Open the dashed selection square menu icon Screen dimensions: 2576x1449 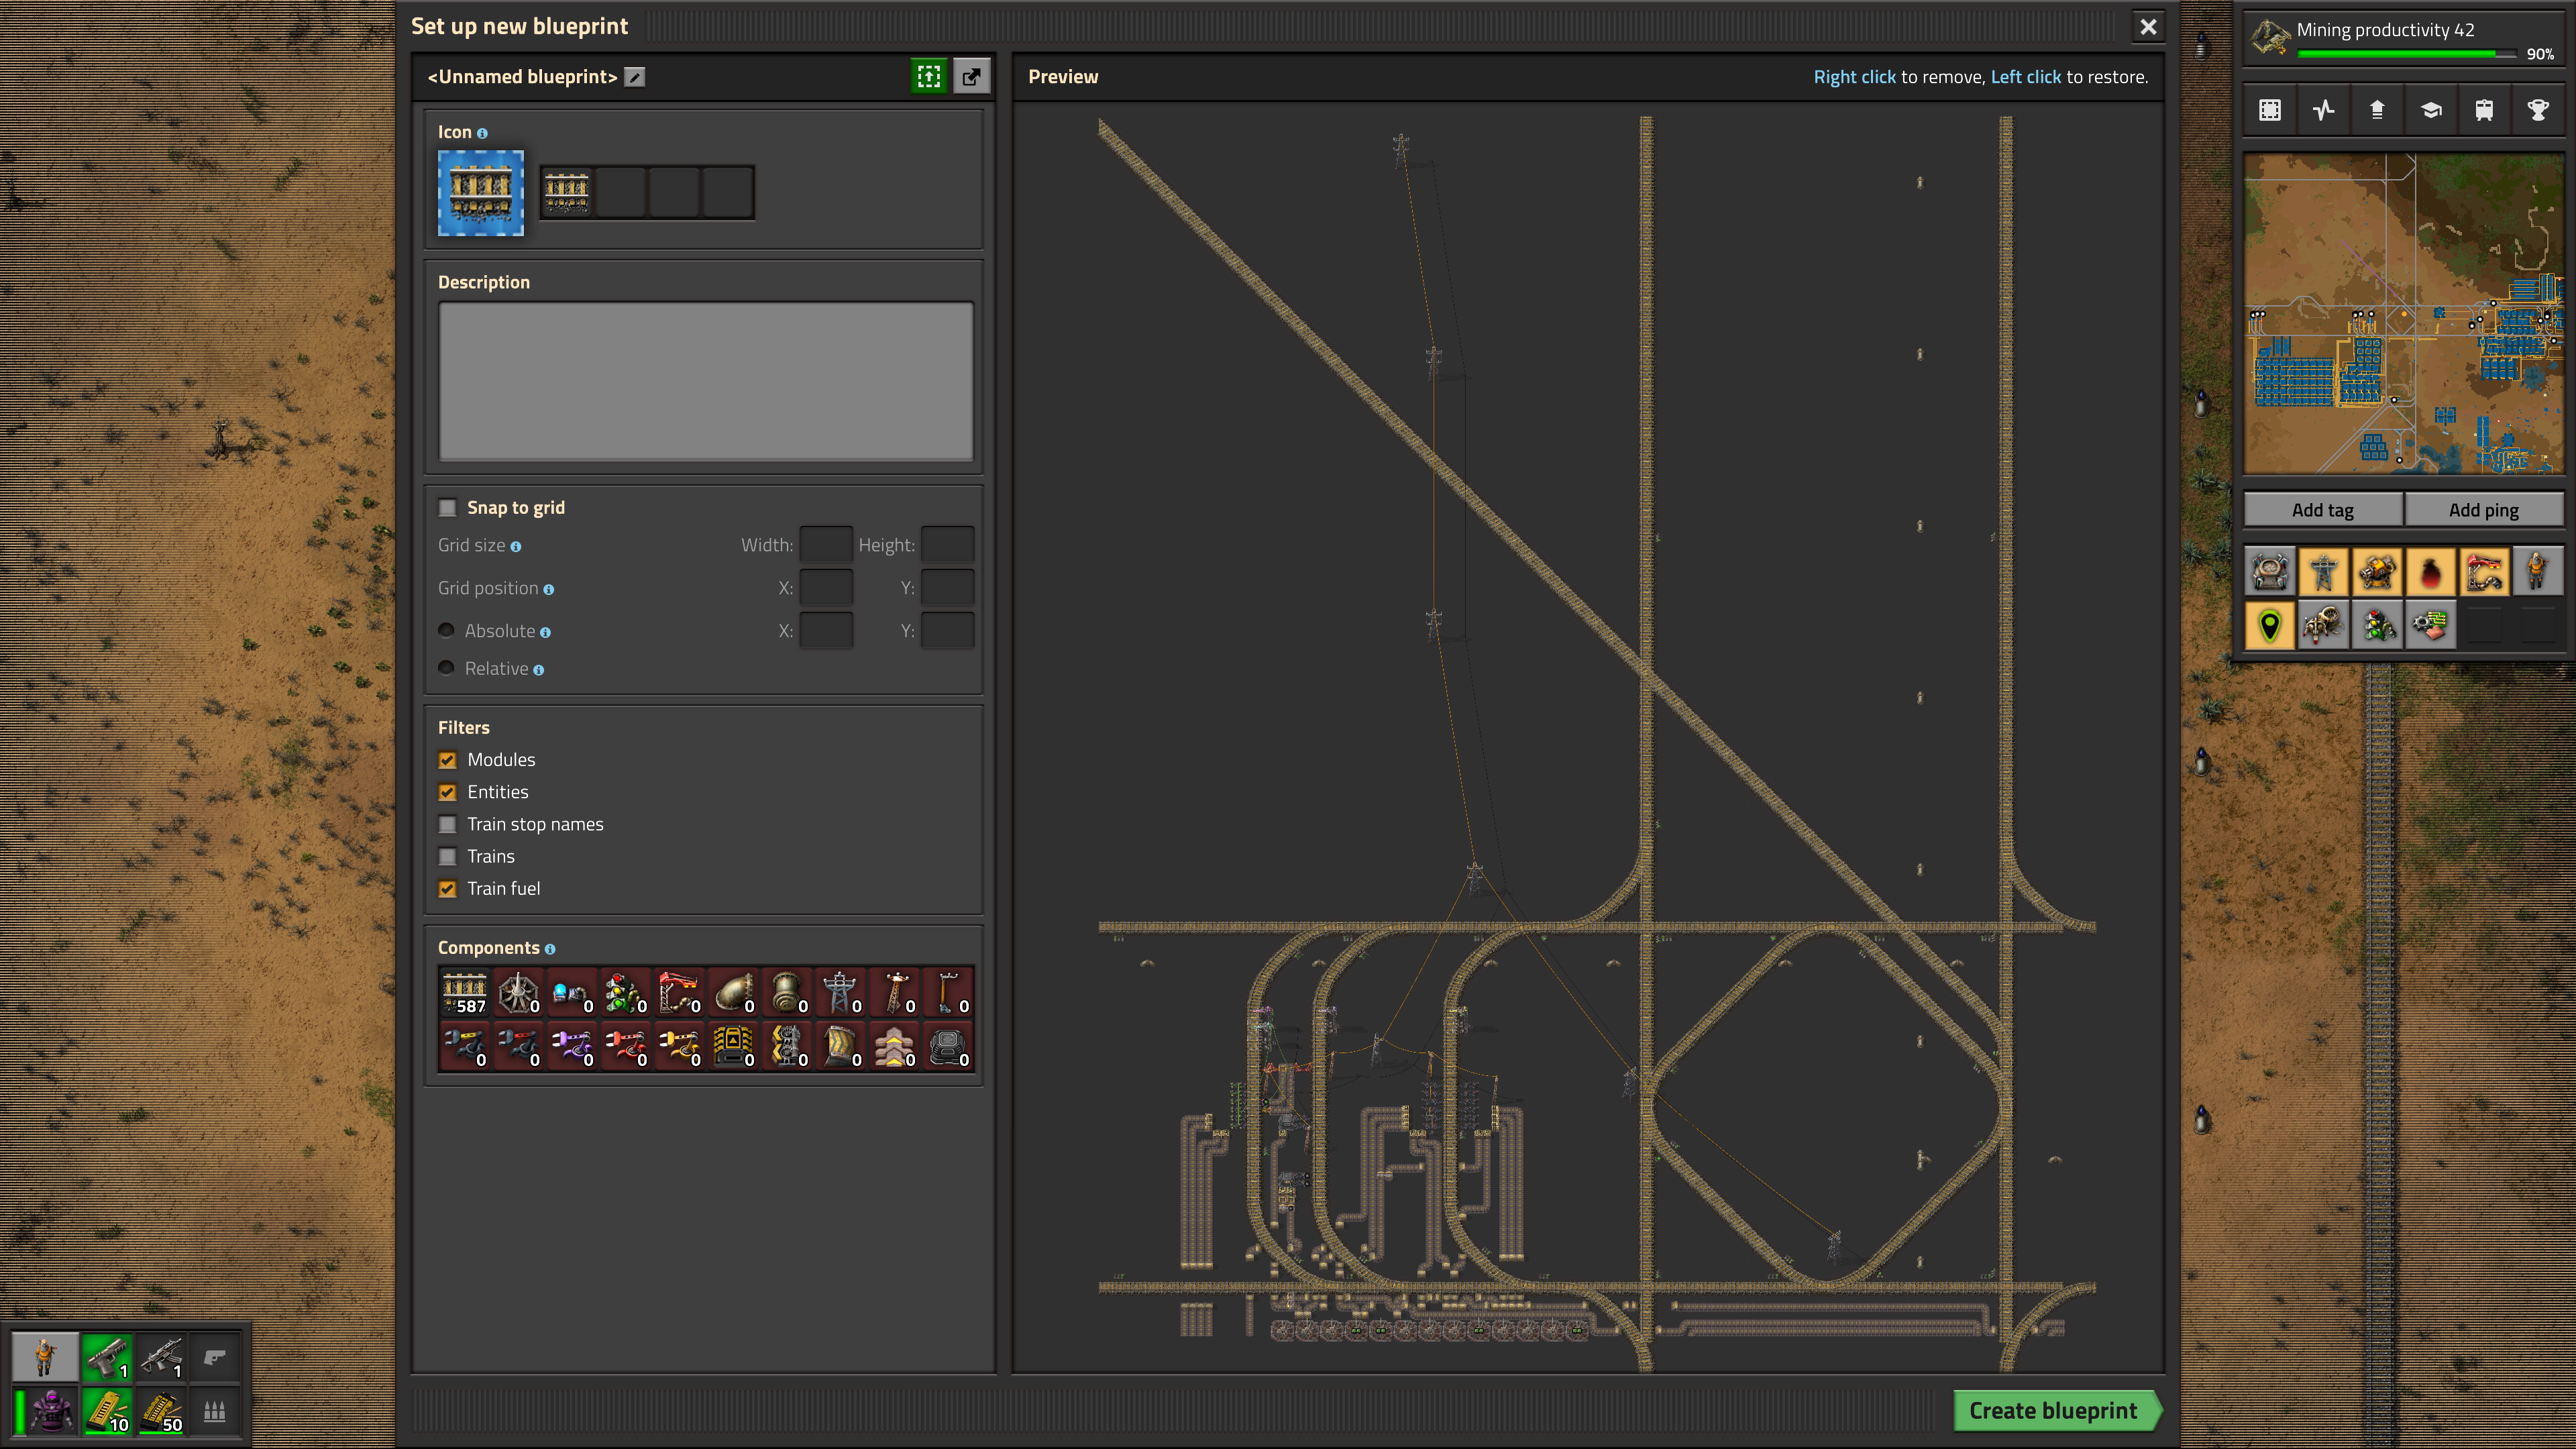(x=2270, y=110)
